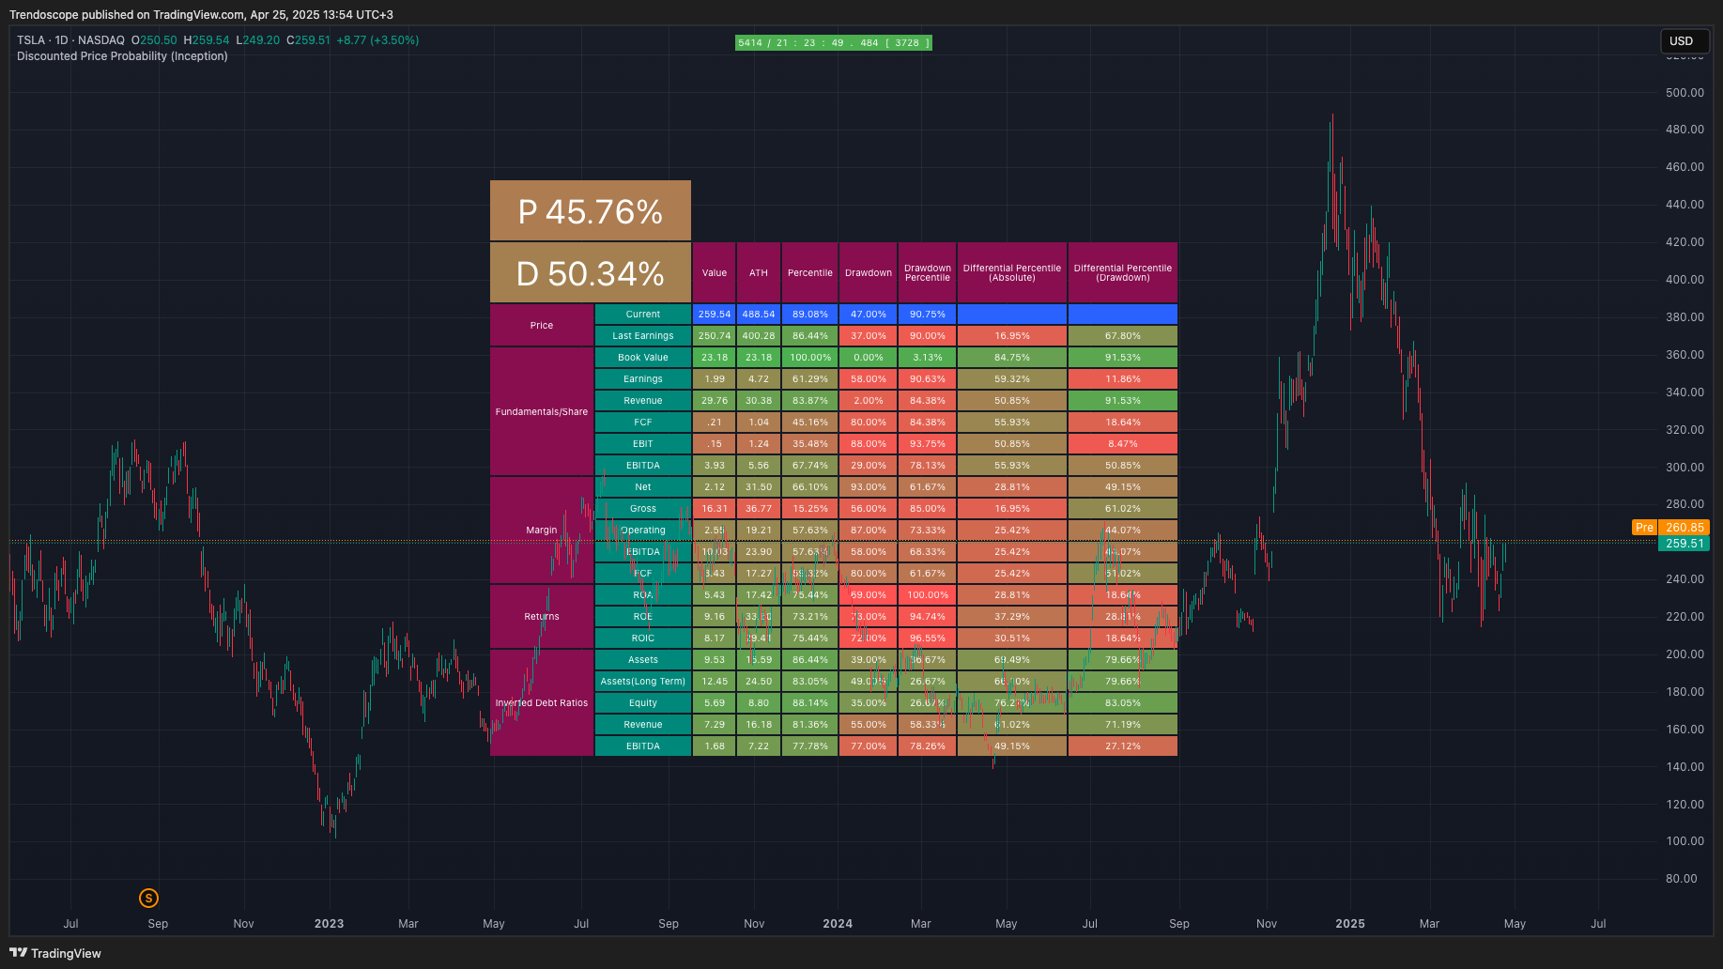
Task: Click the Assets(Long Term) row label
Action: click(643, 682)
